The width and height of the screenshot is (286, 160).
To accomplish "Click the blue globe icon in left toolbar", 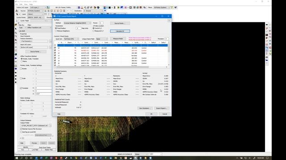I will pyautogui.click(x=16, y=54).
